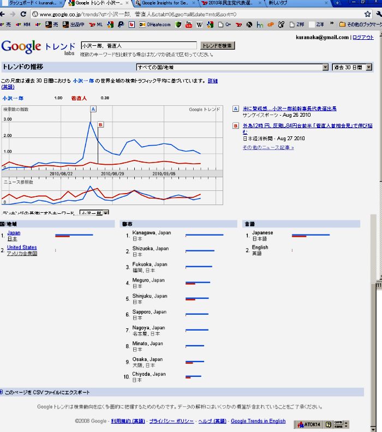382x432 pixels.
Task: Click the CSV export plus icon
Action: [2, 392]
